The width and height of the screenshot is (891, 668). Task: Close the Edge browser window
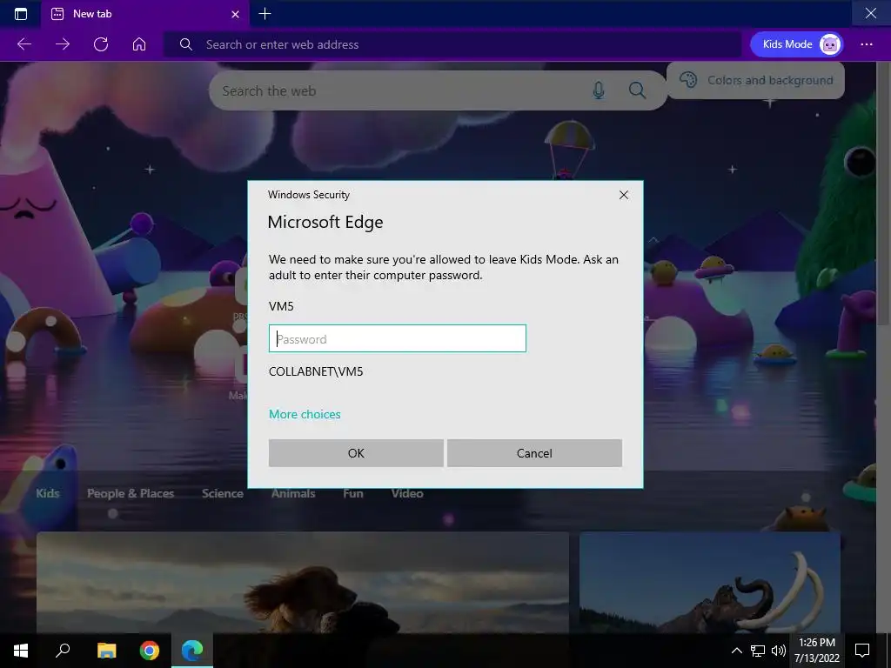[870, 13]
